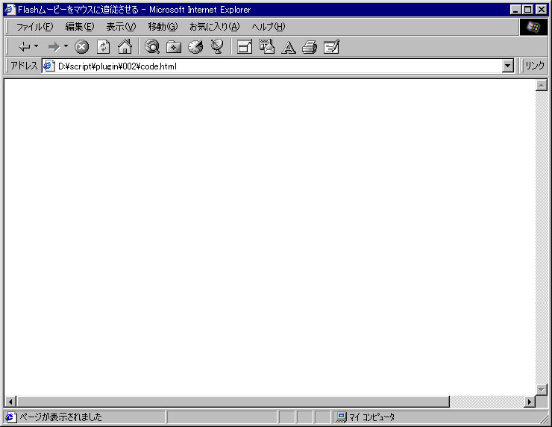Expand the リンク links toolbar
Viewport: 552px width, 427px height.
[534, 66]
